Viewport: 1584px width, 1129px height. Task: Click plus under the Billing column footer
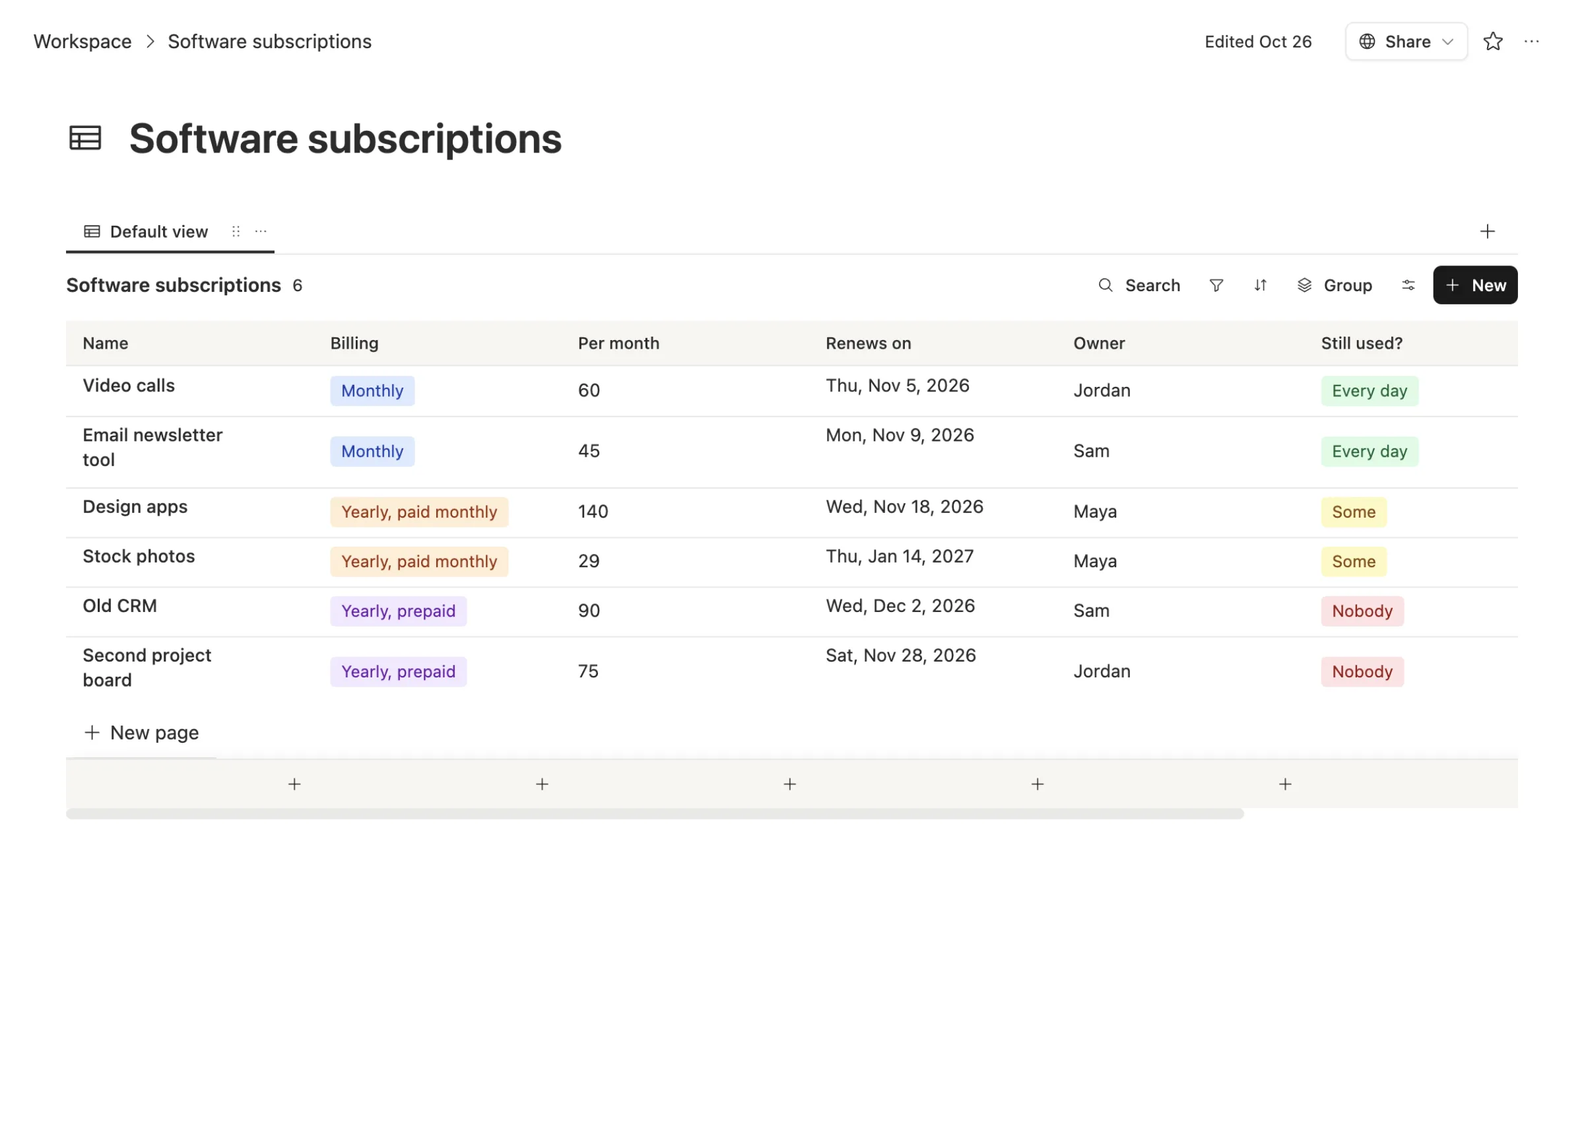(x=542, y=784)
